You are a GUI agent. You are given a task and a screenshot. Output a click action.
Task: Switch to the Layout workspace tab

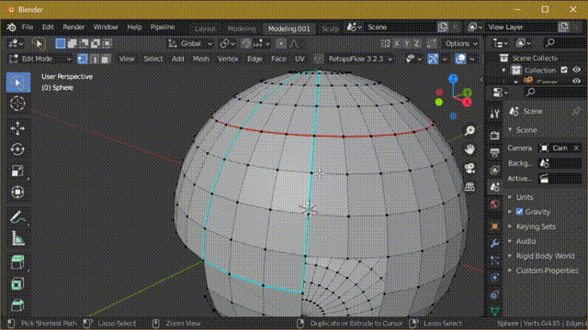pyautogui.click(x=205, y=28)
